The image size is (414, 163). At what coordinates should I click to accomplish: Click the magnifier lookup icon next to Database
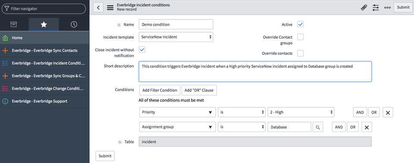[318, 127]
